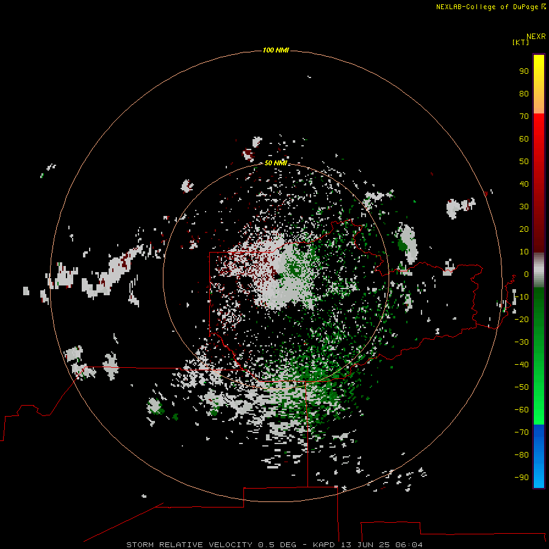Click the -60 value on the velocity scale

(522, 410)
